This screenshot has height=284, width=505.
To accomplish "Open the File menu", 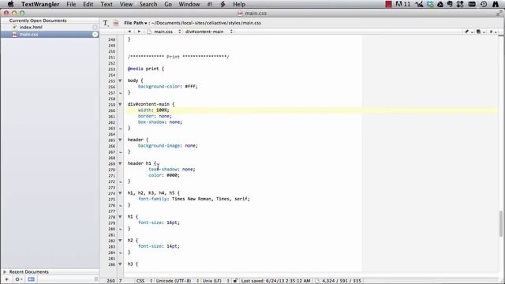I will [x=71, y=4].
